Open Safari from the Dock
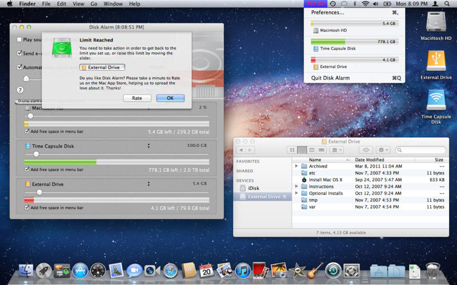 click(x=170, y=270)
